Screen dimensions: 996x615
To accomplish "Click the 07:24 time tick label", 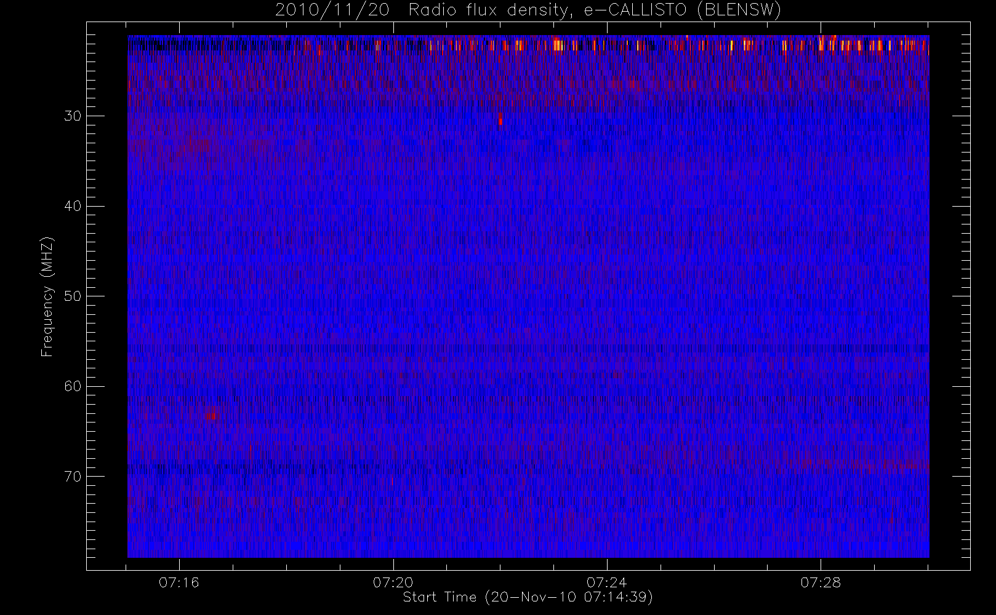I will tap(606, 582).
